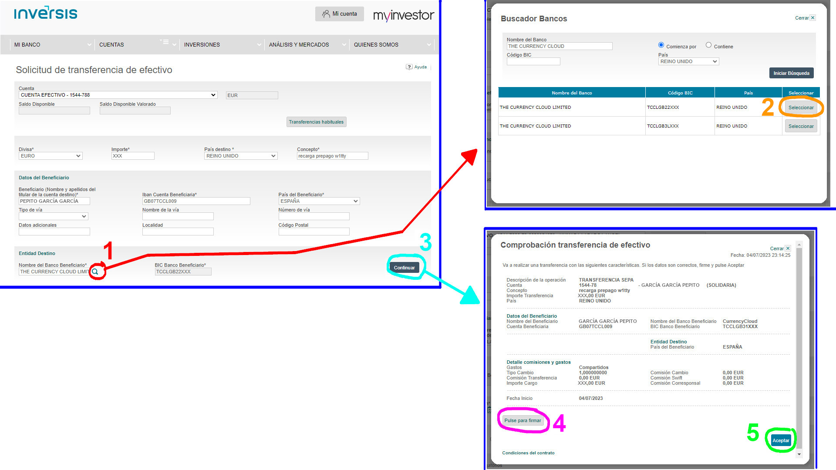Click the 'Código BIC' column header

point(680,93)
